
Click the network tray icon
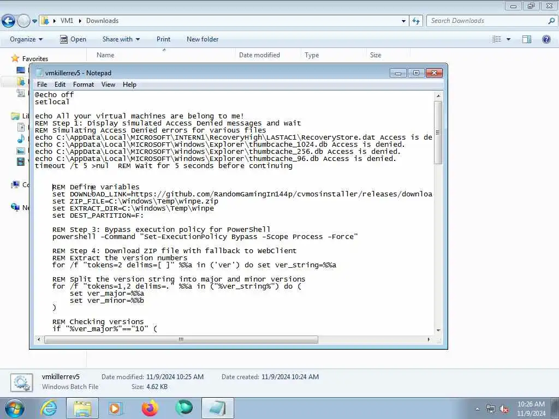tap(491, 409)
